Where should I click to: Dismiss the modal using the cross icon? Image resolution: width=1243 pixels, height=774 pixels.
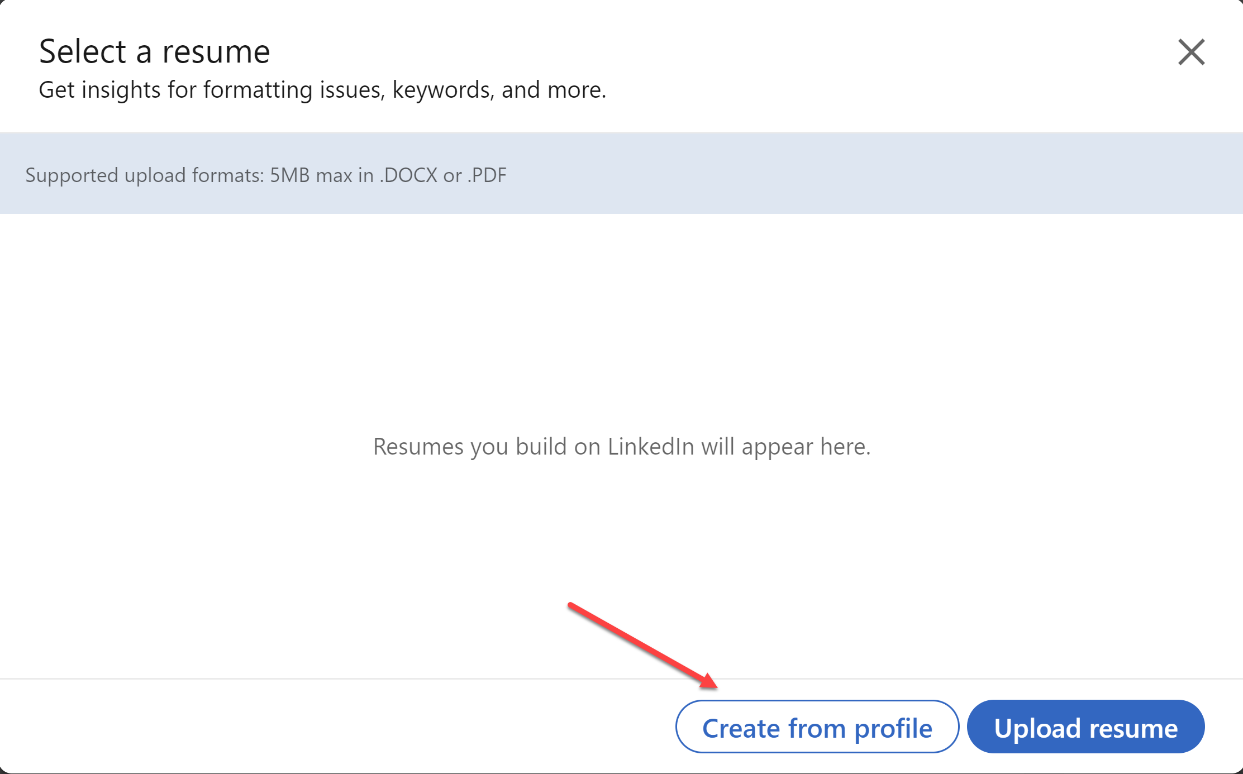pos(1191,52)
